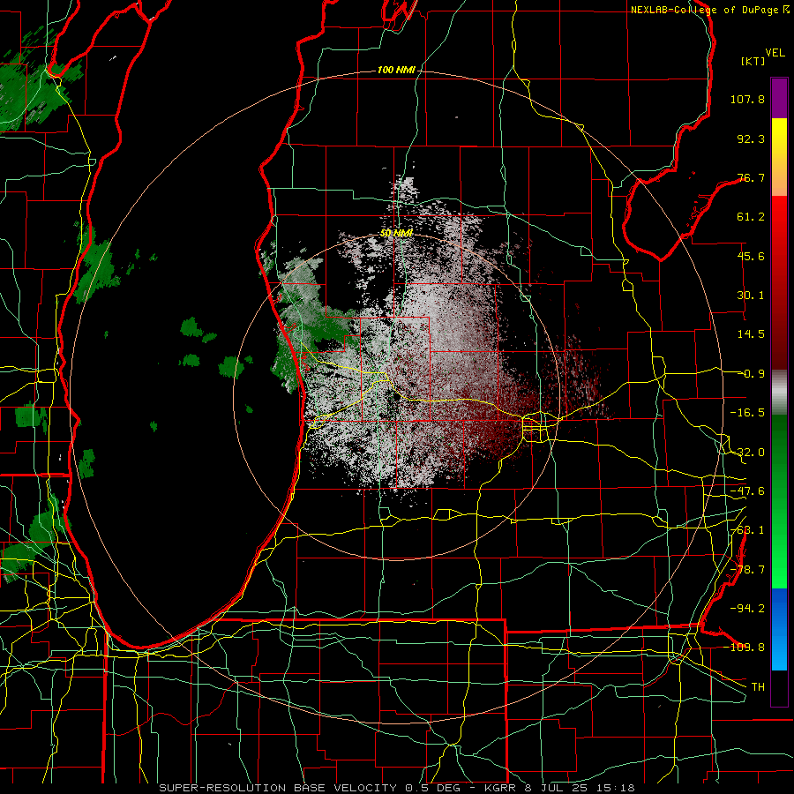Click the [KT] units label
Viewport: 794px width, 794px height.
coord(753,61)
